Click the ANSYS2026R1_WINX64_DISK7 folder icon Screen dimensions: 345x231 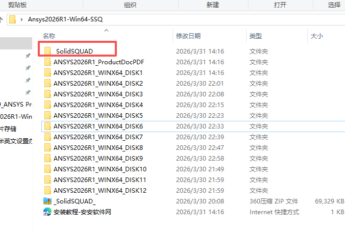coord(47,137)
